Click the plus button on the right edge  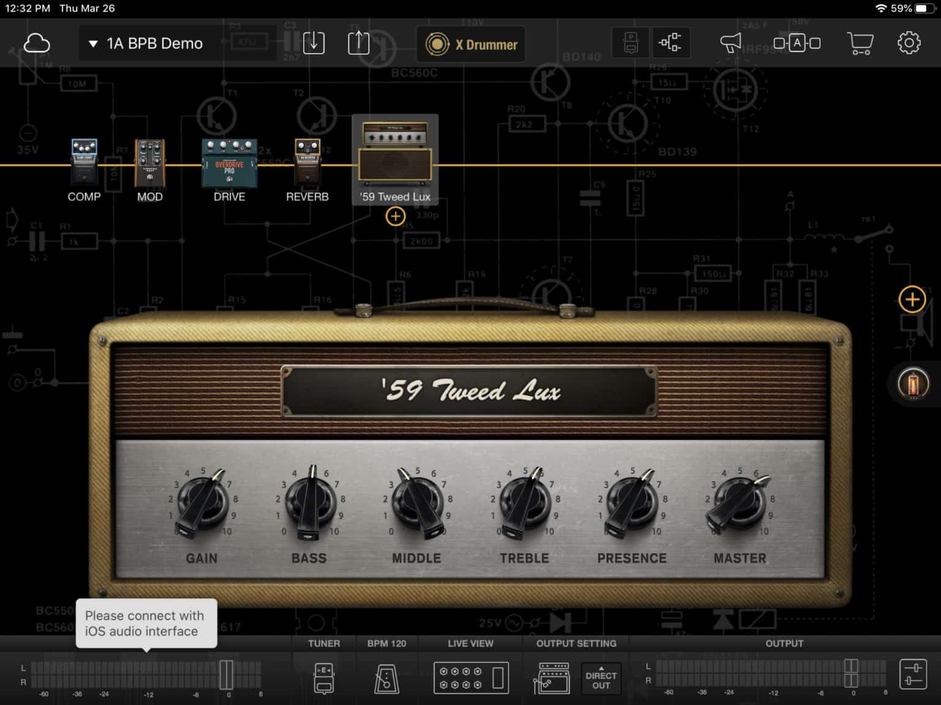click(912, 300)
